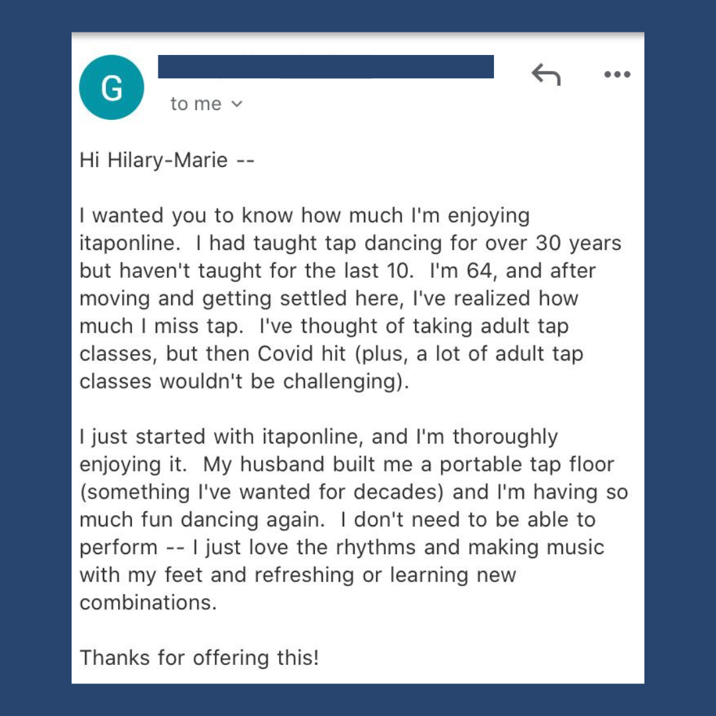This screenshot has width=716, height=716.
Task: Click the teal G sender avatar
Action: pos(111,88)
